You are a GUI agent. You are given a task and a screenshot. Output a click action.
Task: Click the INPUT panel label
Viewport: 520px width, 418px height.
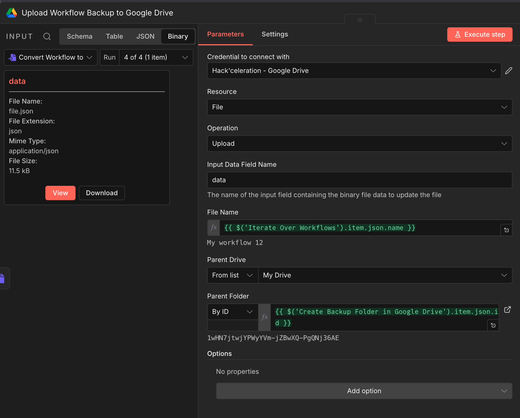tap(19, 36)
